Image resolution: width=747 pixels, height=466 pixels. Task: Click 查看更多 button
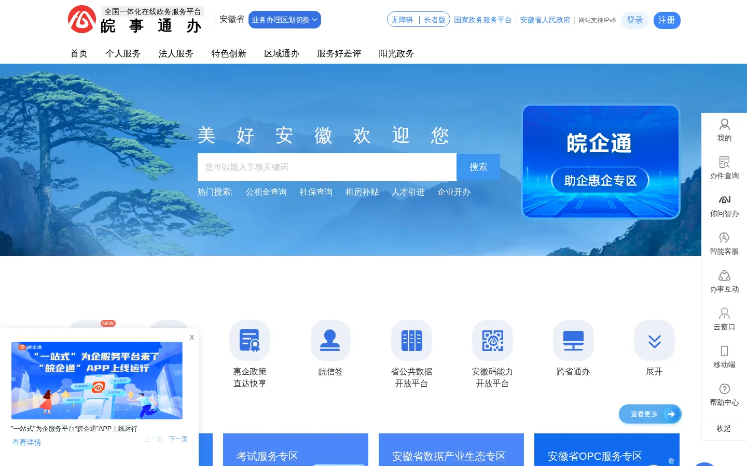[x=650, y=414]
